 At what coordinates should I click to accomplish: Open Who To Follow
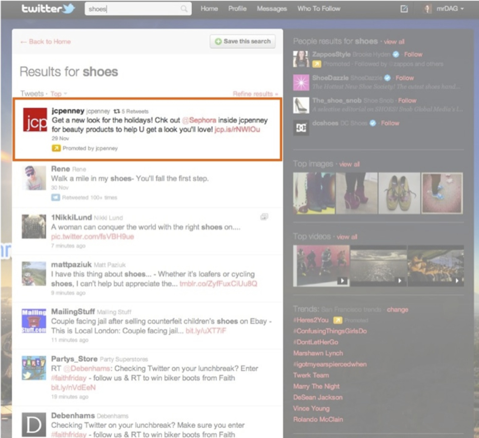[319, 9]
